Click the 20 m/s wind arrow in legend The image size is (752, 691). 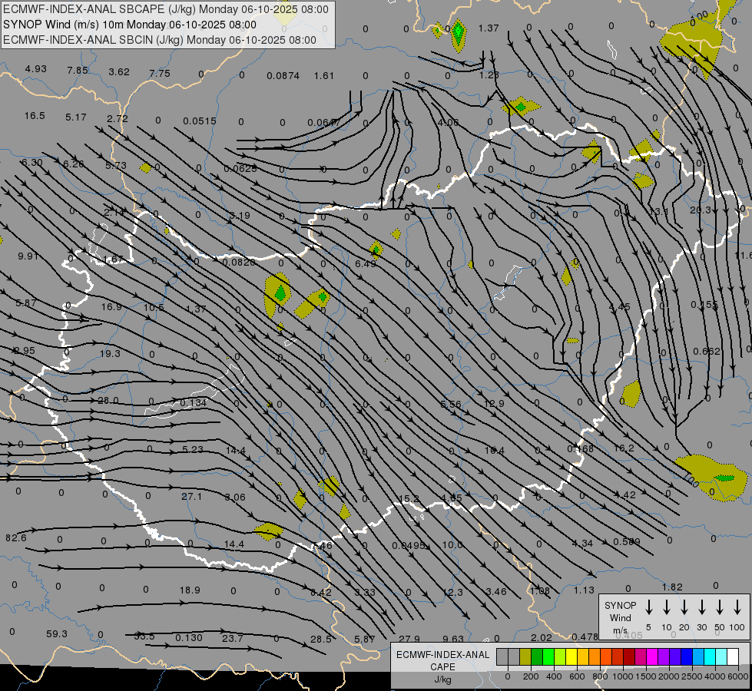(x=684, y=607)
